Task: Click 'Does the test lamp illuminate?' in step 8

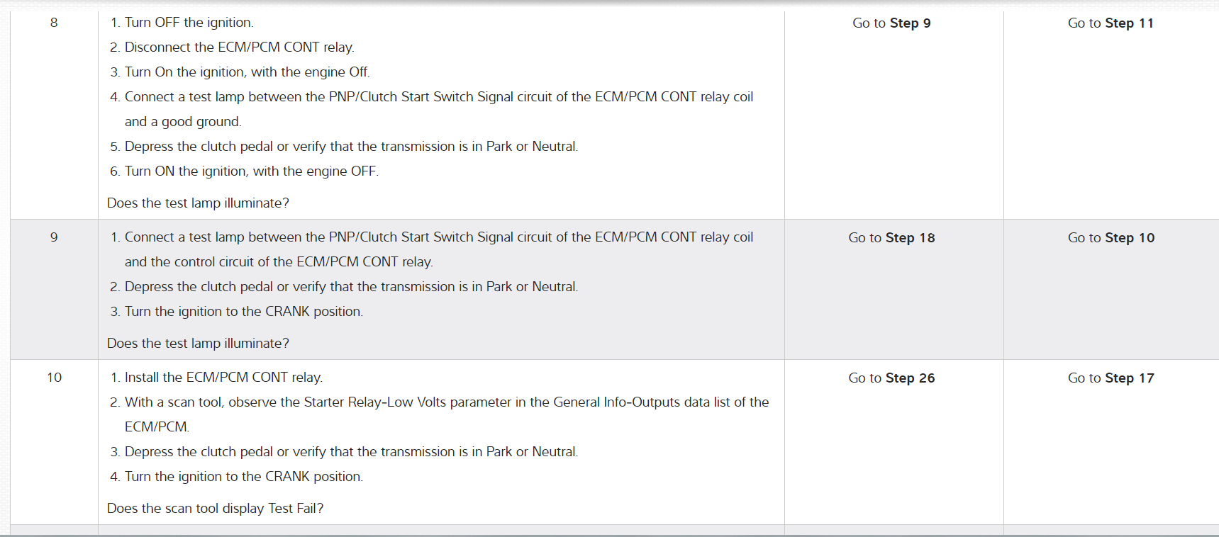Action: click(198, 203)
